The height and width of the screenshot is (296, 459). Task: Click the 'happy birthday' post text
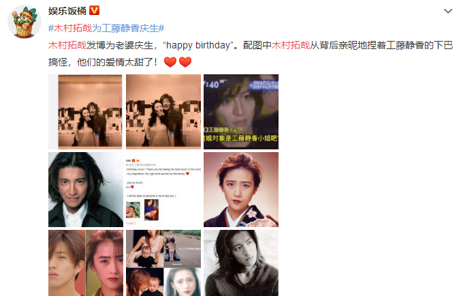[x=198, y=45]
